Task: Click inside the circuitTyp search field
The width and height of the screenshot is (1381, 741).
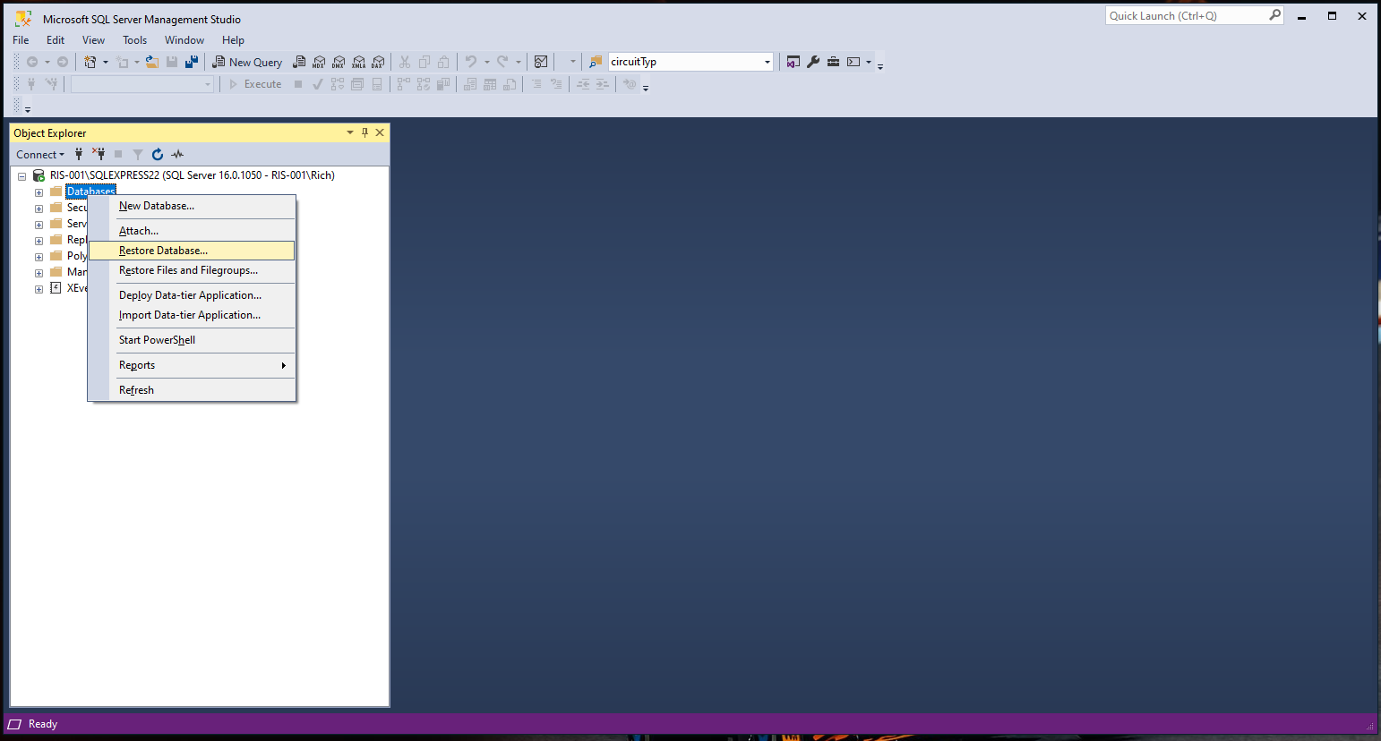Action: [x=685, y=62]
